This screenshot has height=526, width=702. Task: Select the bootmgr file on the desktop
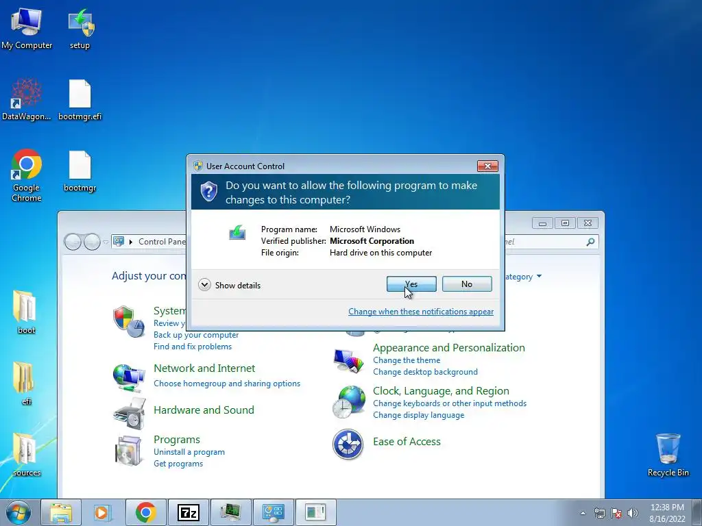(x=80, y=171)
